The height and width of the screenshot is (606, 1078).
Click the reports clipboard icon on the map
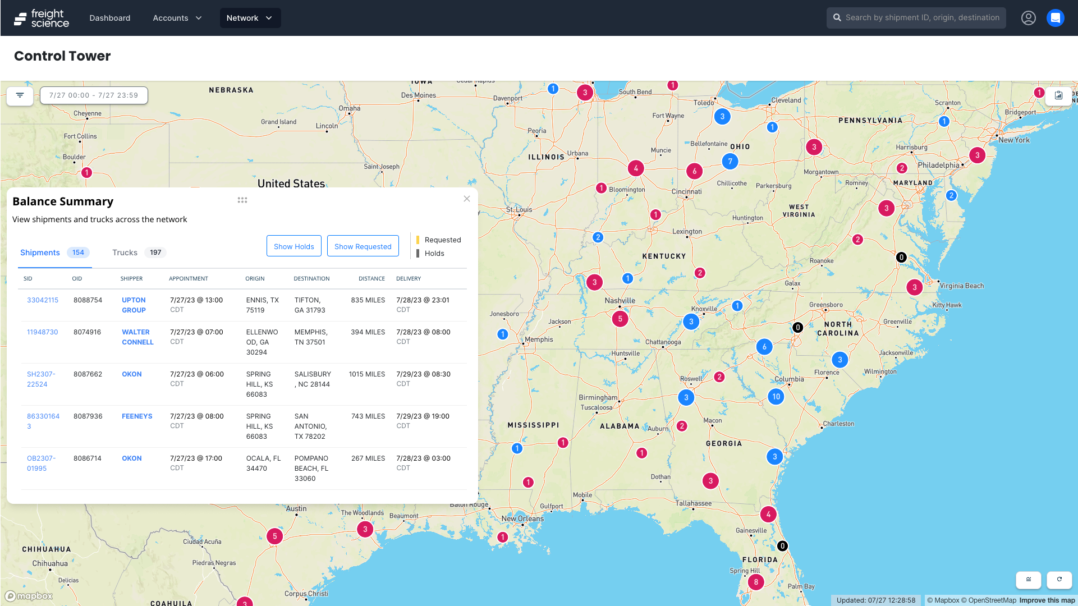(x=1058, y=96)
